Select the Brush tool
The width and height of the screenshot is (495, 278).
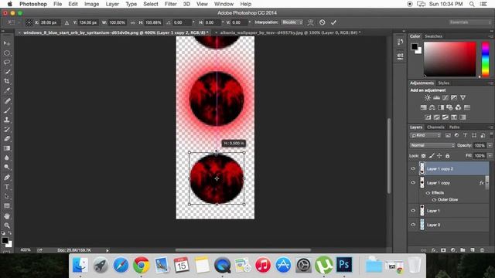click(7, 110)
